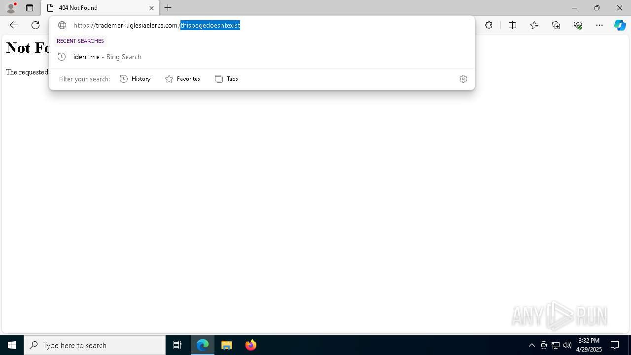Filter search by History
Screen dimensions: 631x355
coord(135,79)
